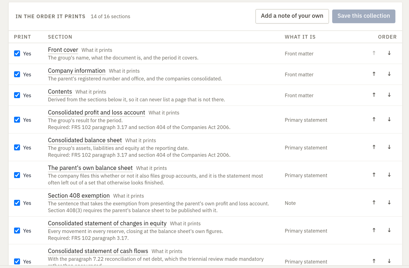Move Section 408 exemption down
409x268 pixels.
pos(389,203)
